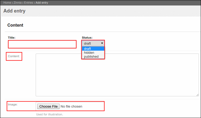The width and height of the screenshot is (201, 118).
Task: Click the 'No file chosen' text
Action: click(71, 107)
